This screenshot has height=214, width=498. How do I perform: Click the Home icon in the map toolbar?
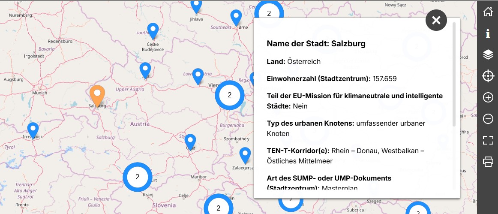(488, 12)
